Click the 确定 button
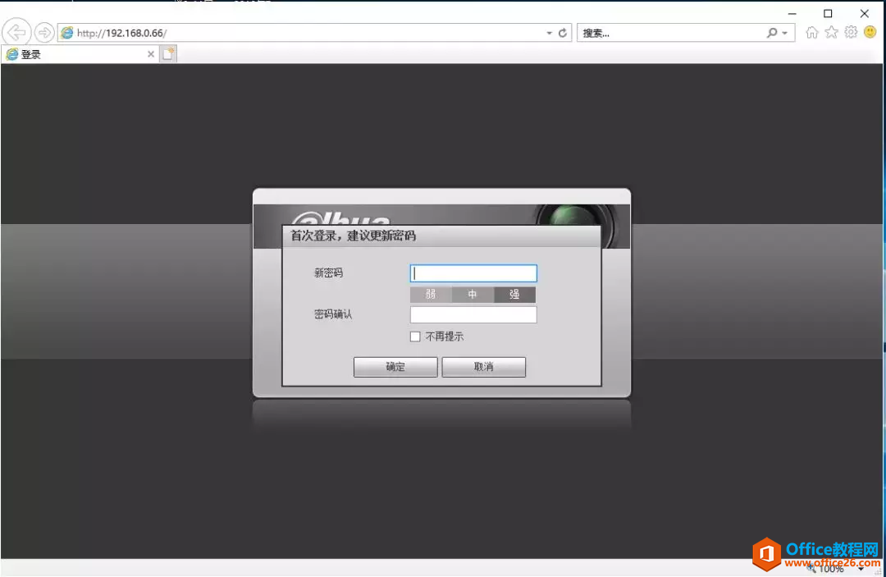886x577 pixels. coord(395,367)
